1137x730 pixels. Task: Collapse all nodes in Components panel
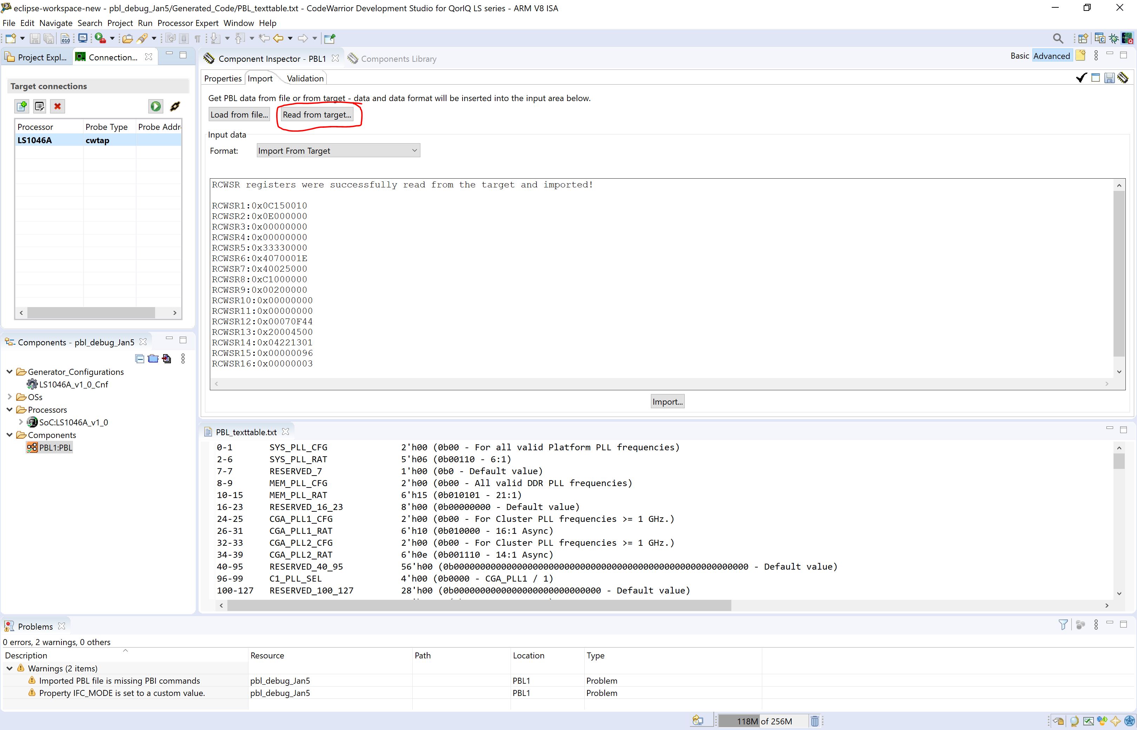(x=139, y=359)
